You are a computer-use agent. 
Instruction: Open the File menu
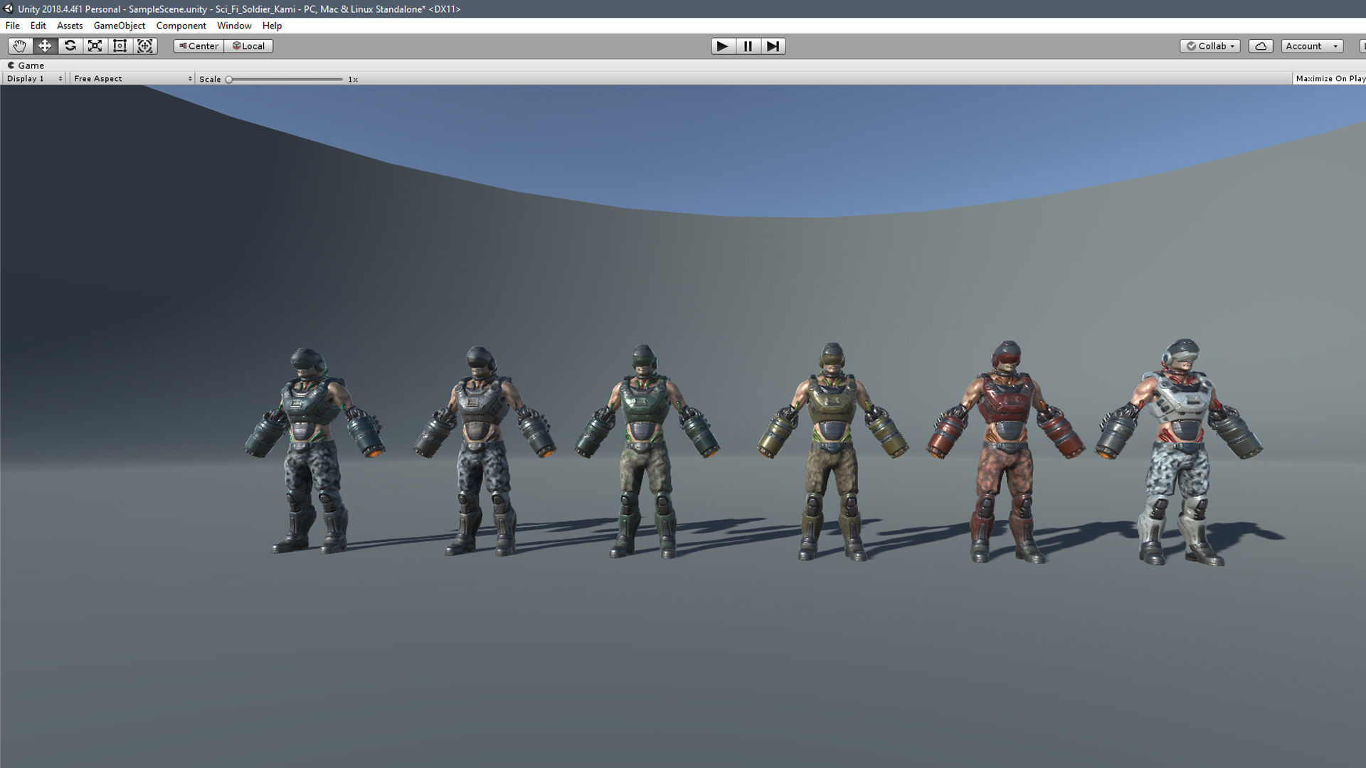click(13, 26)
